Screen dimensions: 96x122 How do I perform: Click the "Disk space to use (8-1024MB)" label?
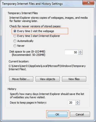27,52
